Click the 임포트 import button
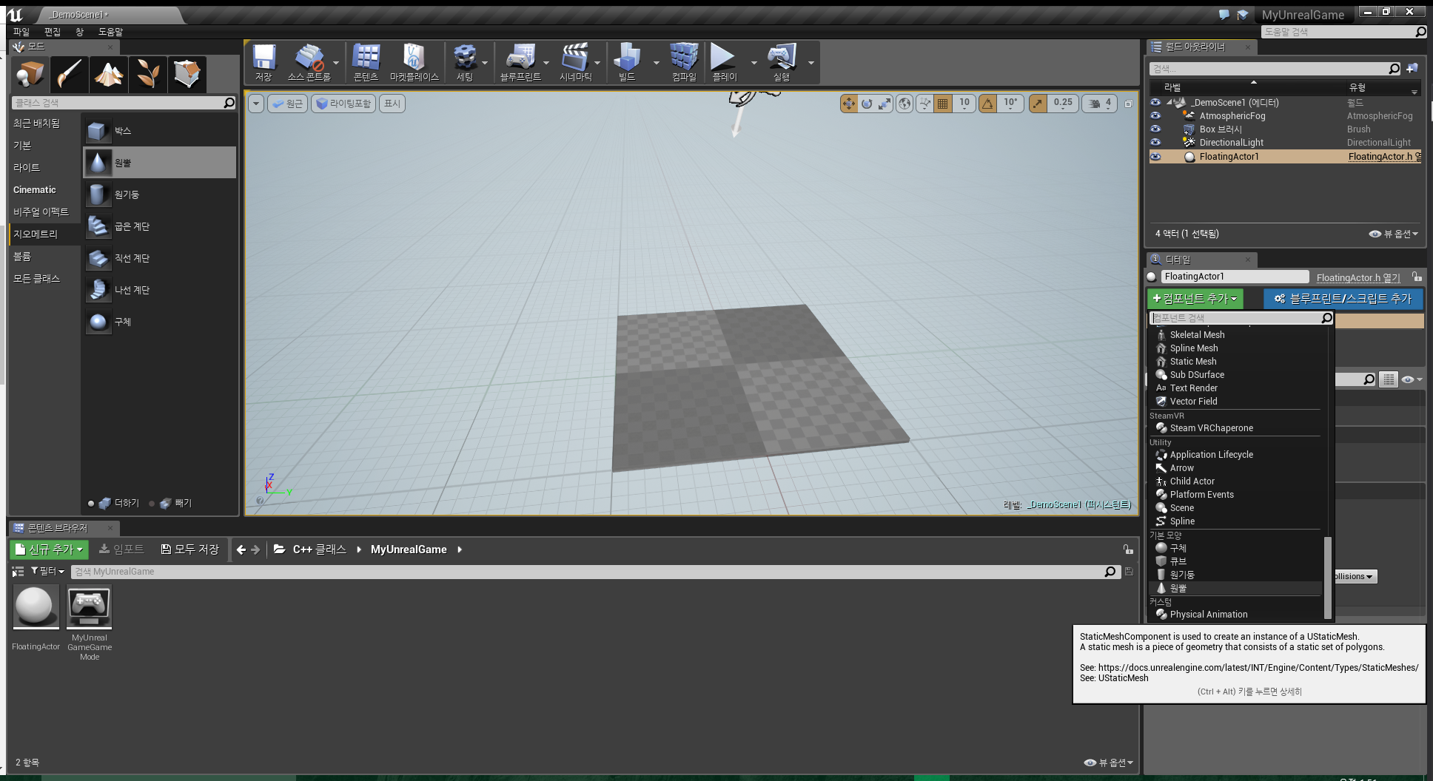Screen dimensions: 1433x781 click(x=121, y=550)
